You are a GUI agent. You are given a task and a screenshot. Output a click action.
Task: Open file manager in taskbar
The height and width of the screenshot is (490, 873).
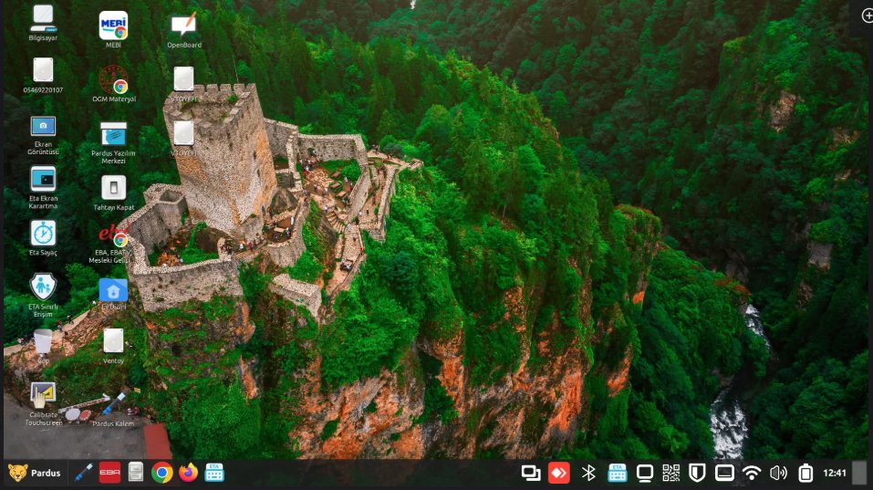[136, 474]
